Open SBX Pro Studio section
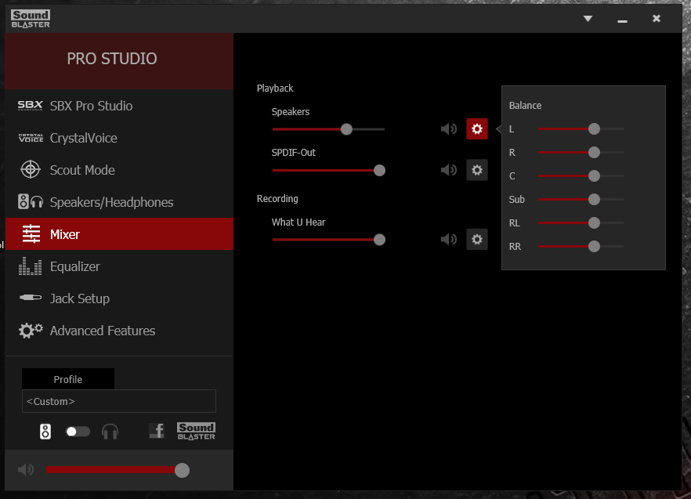 (x=119, y=106)
